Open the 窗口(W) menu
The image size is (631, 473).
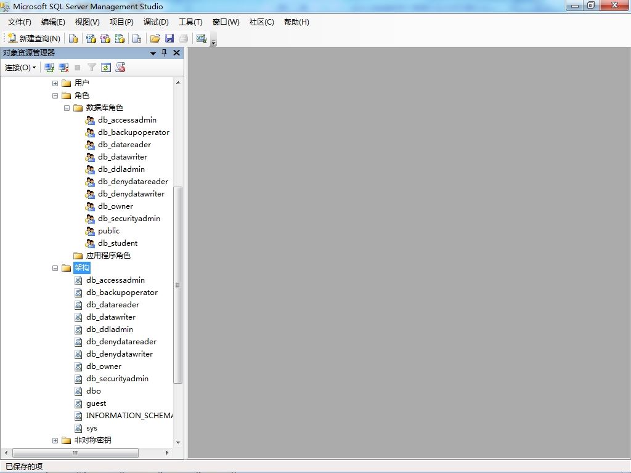tap(226, 22)
